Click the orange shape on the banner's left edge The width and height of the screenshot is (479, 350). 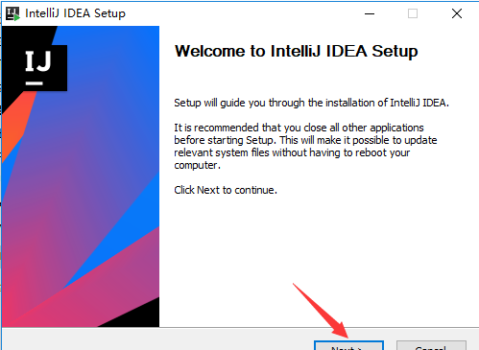16,125
